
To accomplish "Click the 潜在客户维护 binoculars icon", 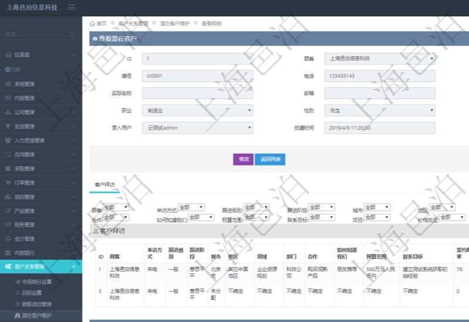I will [17, 316].
